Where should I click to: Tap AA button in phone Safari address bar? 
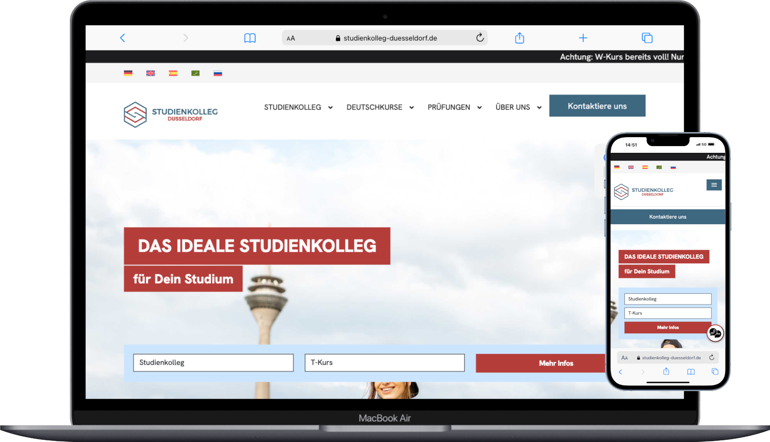pos(624,358)
